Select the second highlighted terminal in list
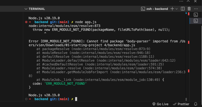 coord(196,21)
